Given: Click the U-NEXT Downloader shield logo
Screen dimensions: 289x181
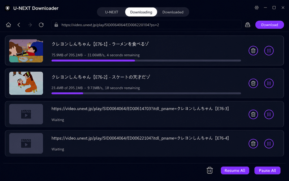Looking at the screenshot, I should tap(8, 8).
